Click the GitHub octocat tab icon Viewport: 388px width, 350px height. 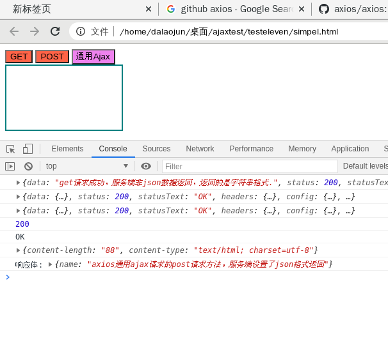[324, 9]
